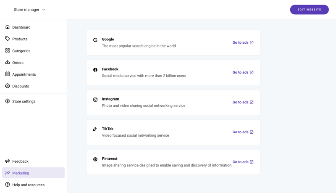Open the Appointments calendar icon
Viewport: 336px width, 193px height.
point(8,74)
